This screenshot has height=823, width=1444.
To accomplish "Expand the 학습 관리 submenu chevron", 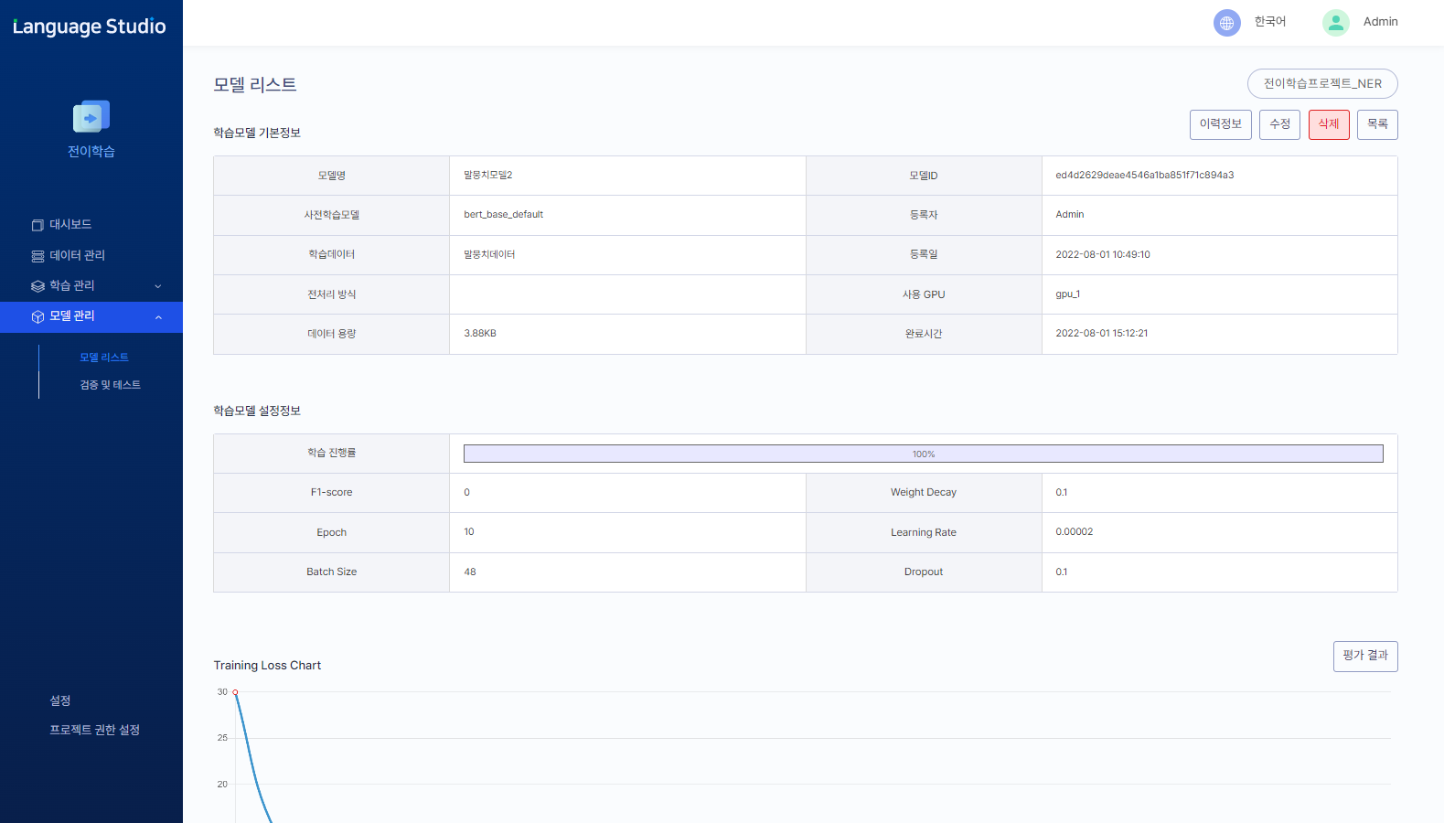I will [158, 286].
